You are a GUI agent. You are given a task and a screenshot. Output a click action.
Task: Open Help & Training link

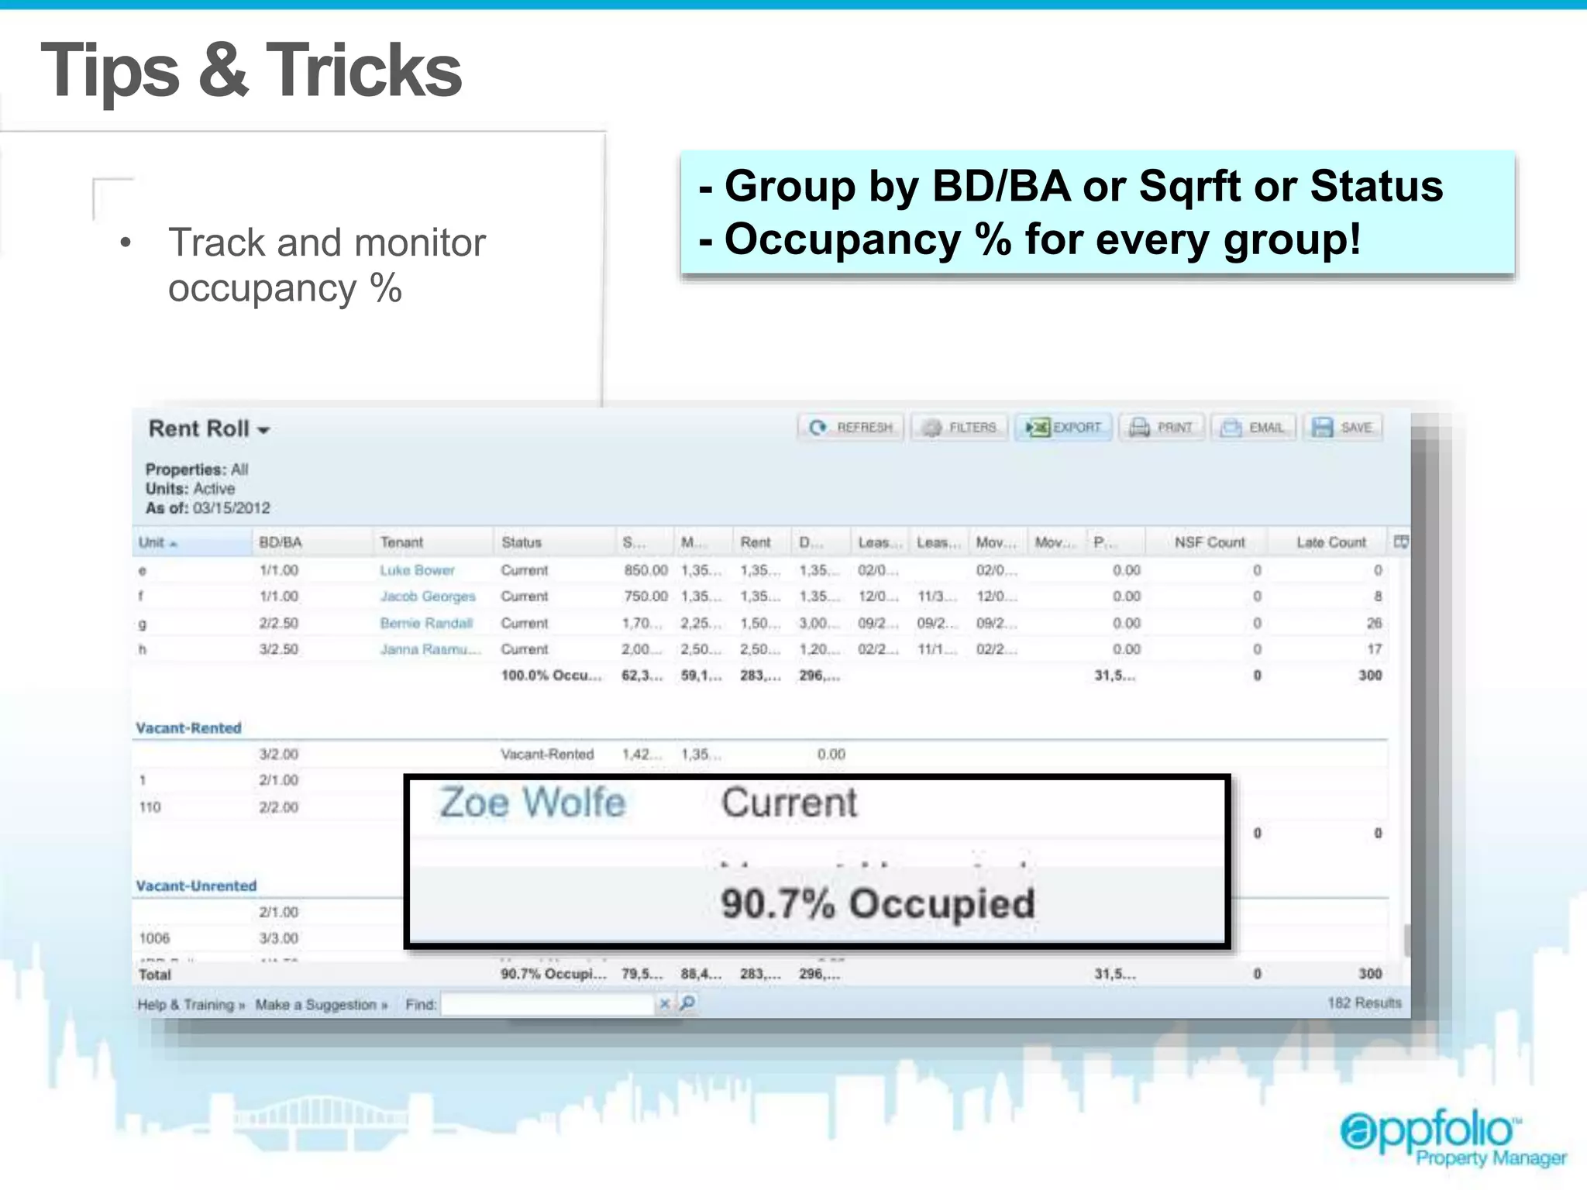pyautogui.click(x=191, y=1005)
